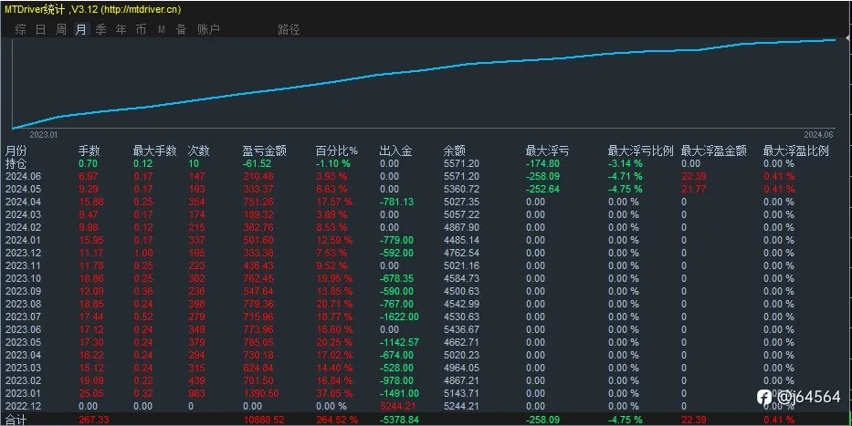The width and height of the screenshot is (852, 426).
Task: Select the 持仓 open positions row label
Action: 16,163
